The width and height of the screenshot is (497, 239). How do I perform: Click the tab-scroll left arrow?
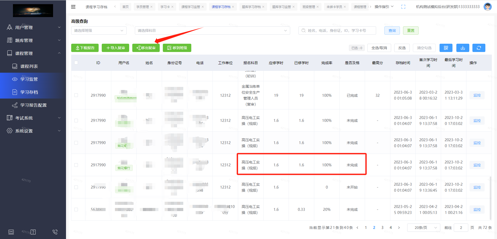point(115,7)
